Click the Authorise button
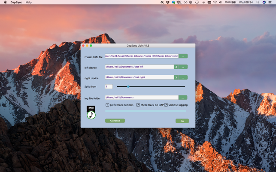 point(115,121)
